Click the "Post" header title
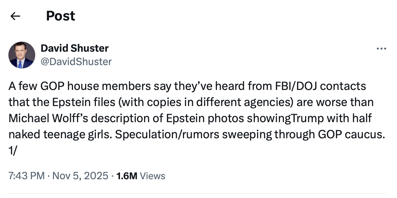397x198 pixels. (x=60, y=16)
